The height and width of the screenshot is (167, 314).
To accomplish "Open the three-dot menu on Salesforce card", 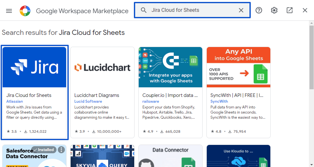I will point(61,150).
